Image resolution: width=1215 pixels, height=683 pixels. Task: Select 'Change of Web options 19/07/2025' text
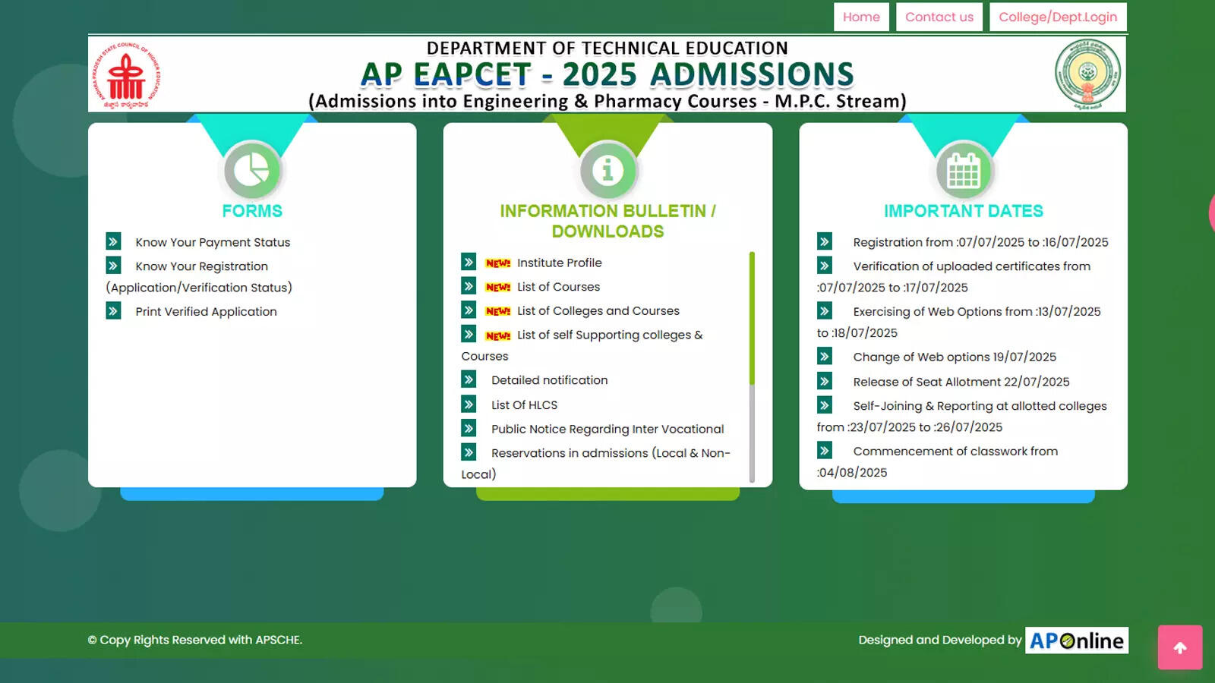pos(955,357)
